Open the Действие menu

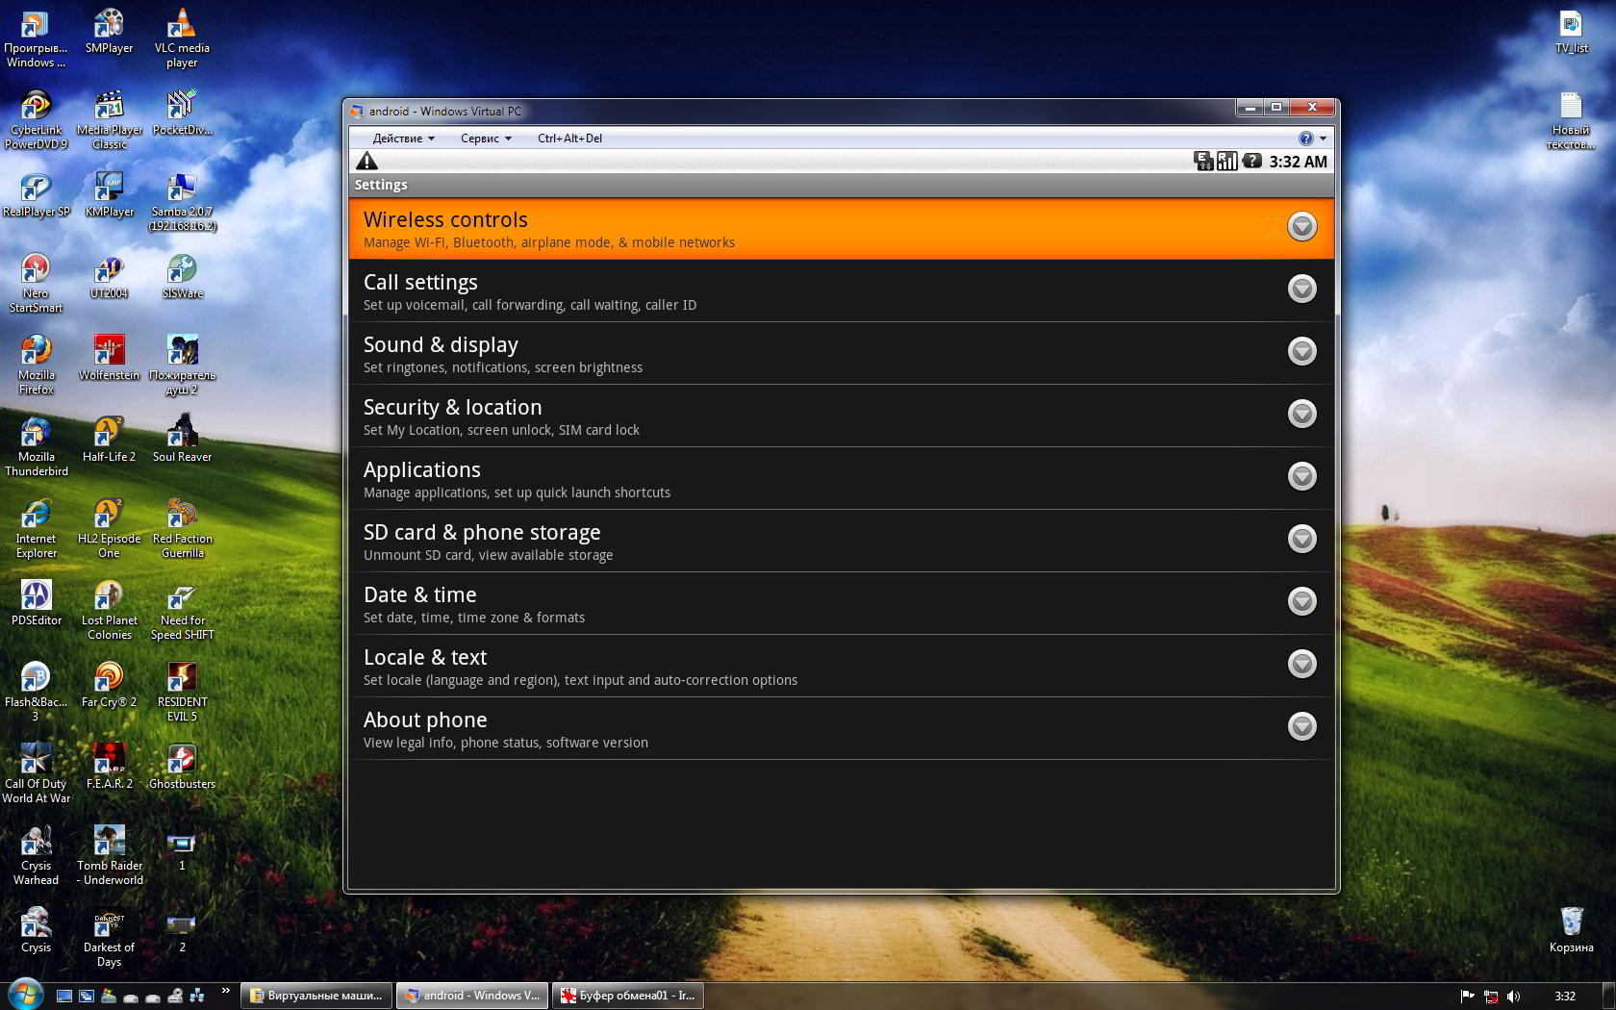pyautogui.click(x=404, y=139)
